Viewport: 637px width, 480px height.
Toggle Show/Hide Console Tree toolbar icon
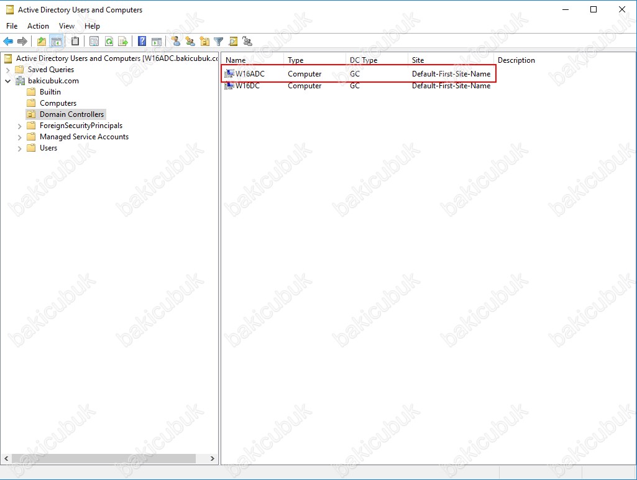(x=56, y=41)
